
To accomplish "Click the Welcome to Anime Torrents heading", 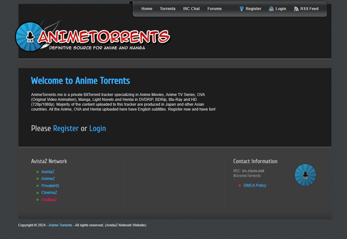I will 80,80.
